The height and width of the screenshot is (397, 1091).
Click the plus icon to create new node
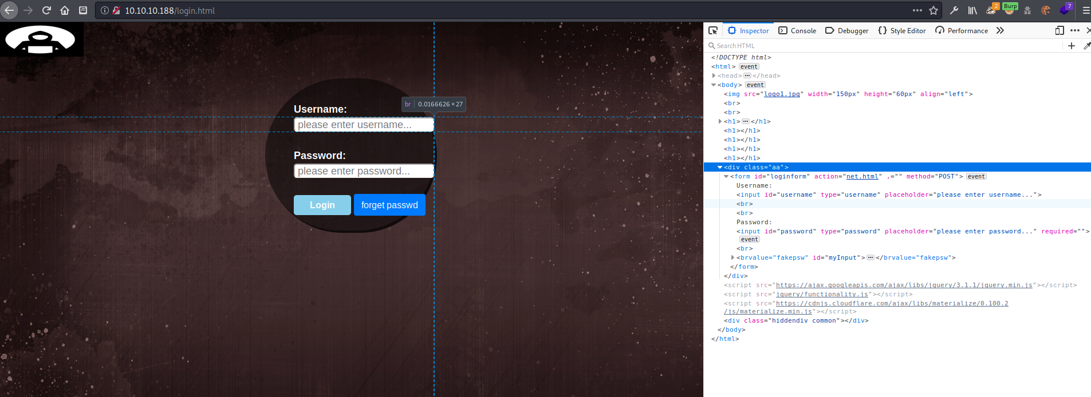point(1072,46)
